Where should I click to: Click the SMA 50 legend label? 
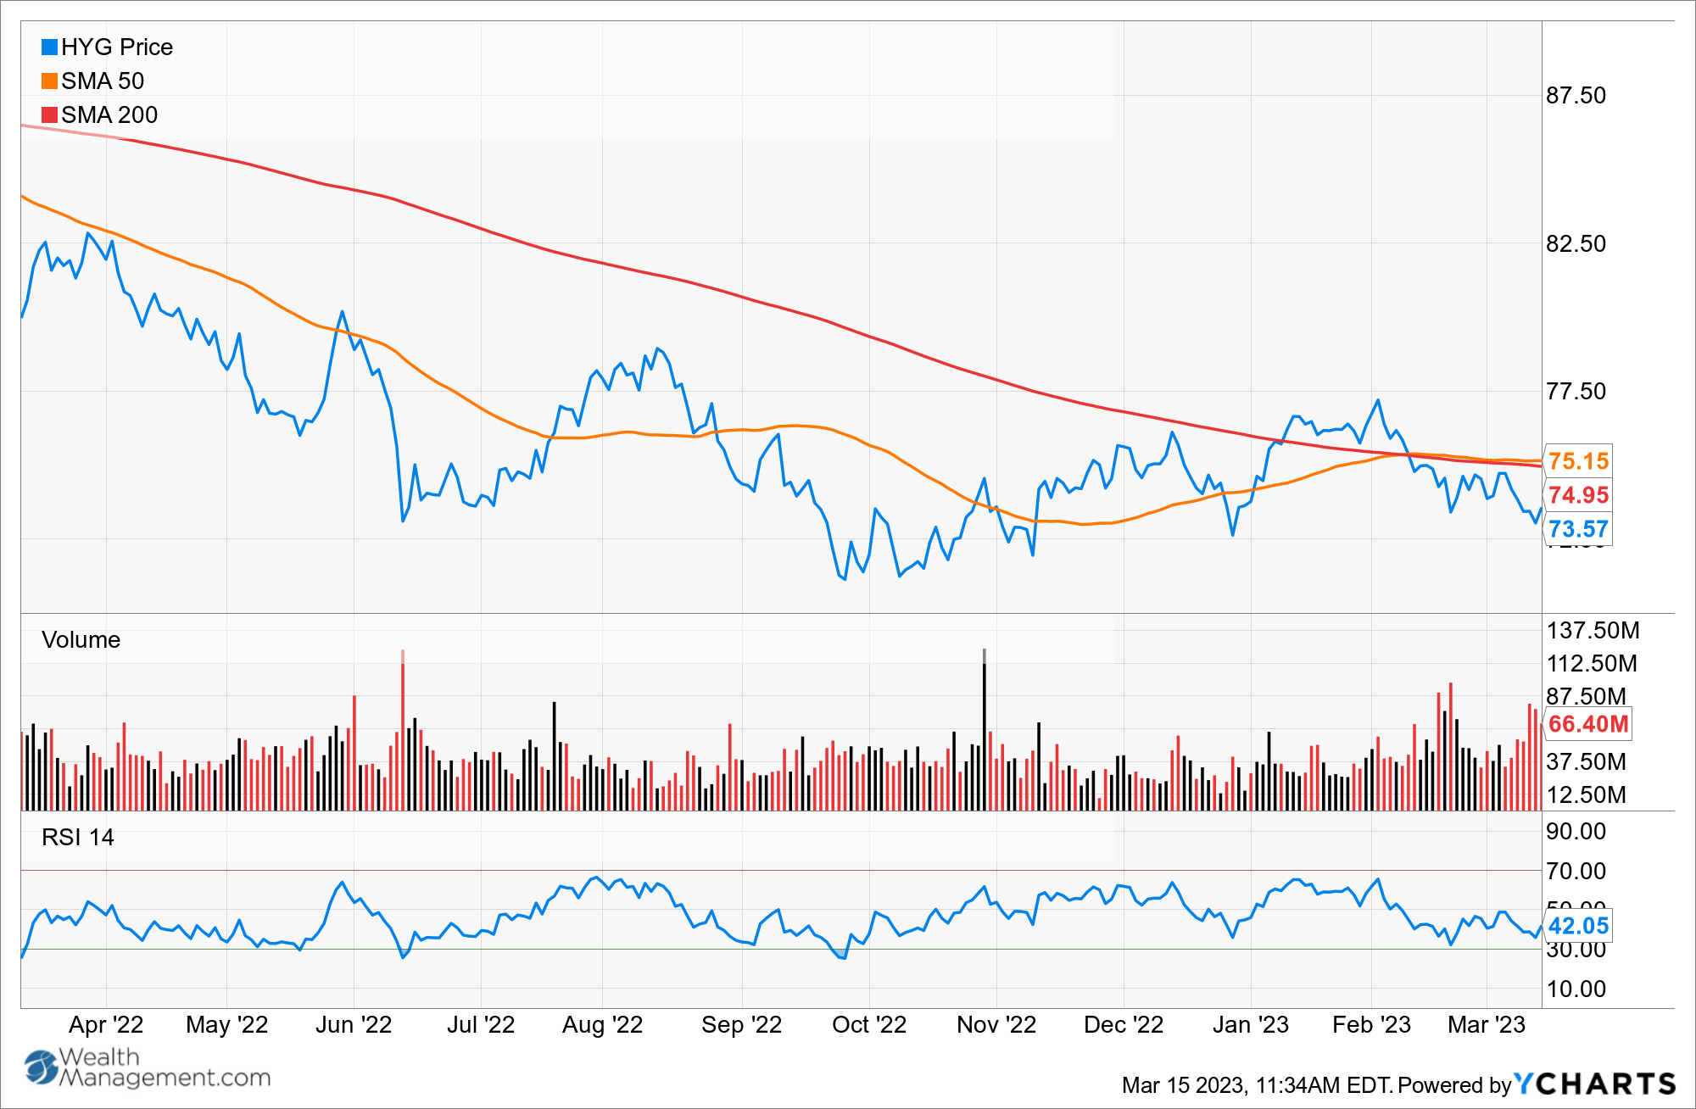point(103,81)
